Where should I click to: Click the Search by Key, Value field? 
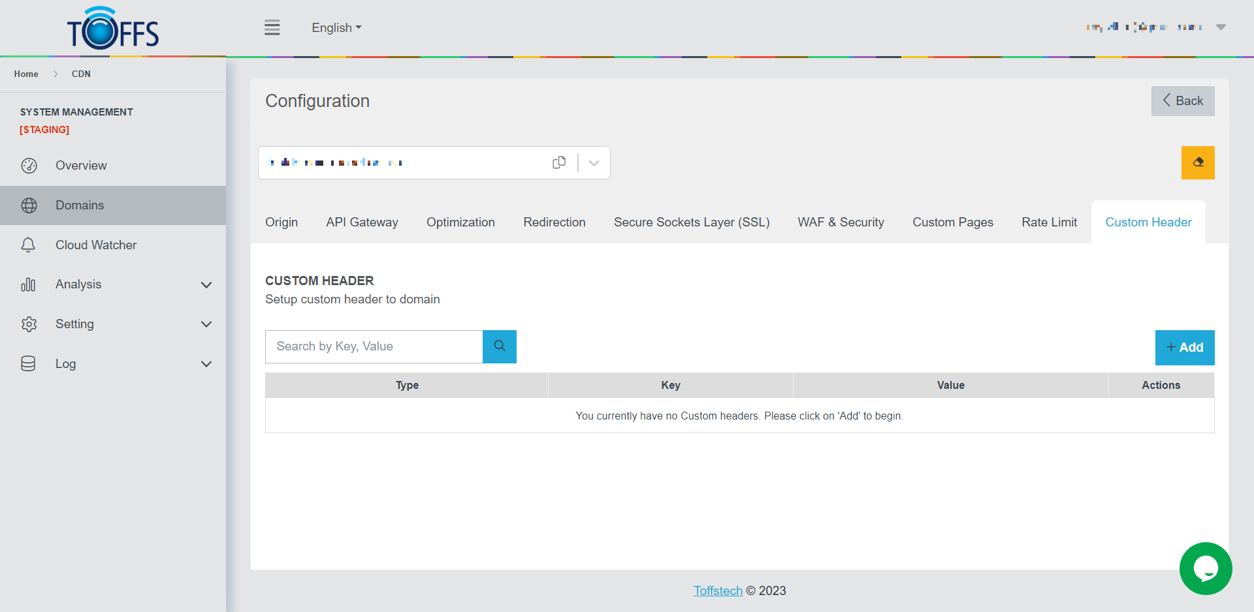pyautogui.click(x=374, y=346)
